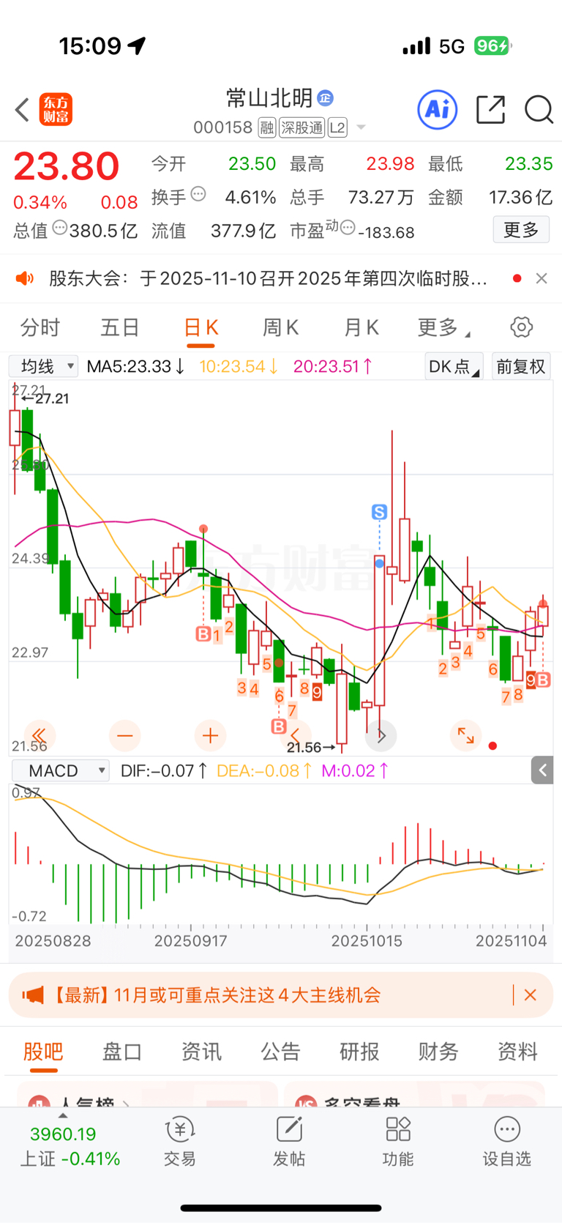562x1223 pixels.
Task: Tap the orange announcement speaker icon
Action: [25, 278]
